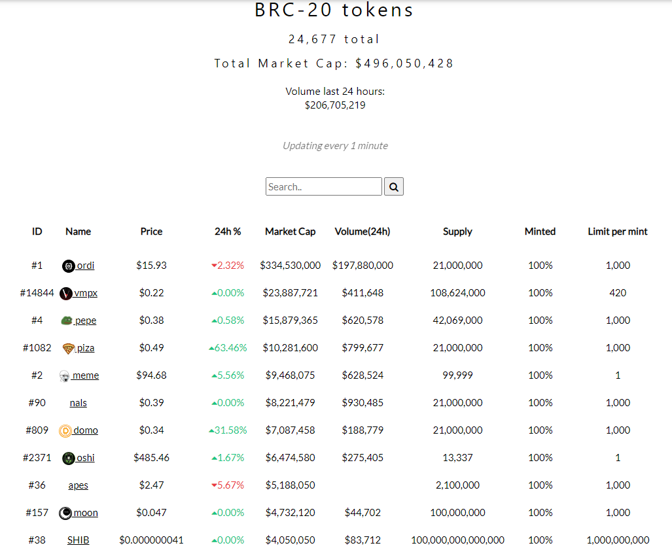Select piza 24h change 63.46%
Image resolution: width=672 pixels, height=554 pixels.
click(228, 348)
